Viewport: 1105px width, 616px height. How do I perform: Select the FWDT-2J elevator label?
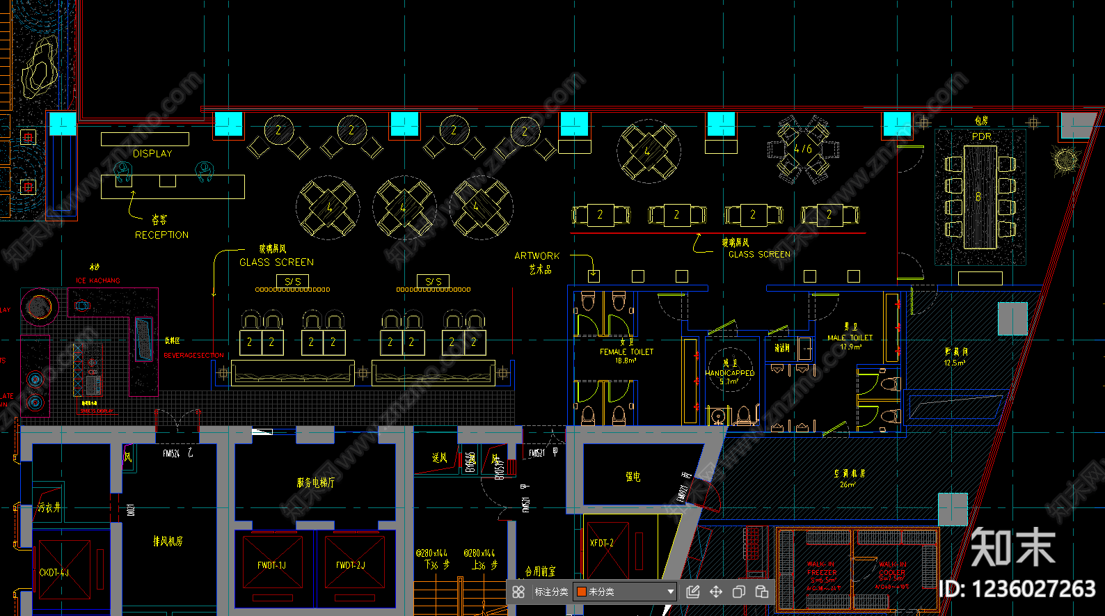[x=350, y=565]
